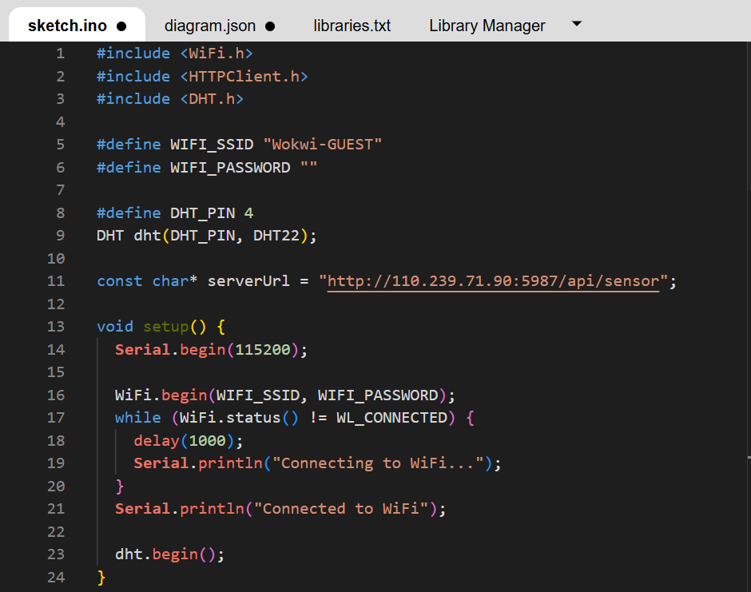Image resolution: width=751 pixels, height=592 pixels.
Task: Click 'WiFi.begin(WIFI_SSID, WIFI_PASSWORD);' statement
Action: pyautogui.click(x=285, y=395)
